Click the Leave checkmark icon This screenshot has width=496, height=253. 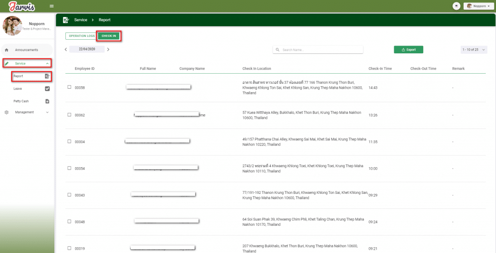coord(47,89)
